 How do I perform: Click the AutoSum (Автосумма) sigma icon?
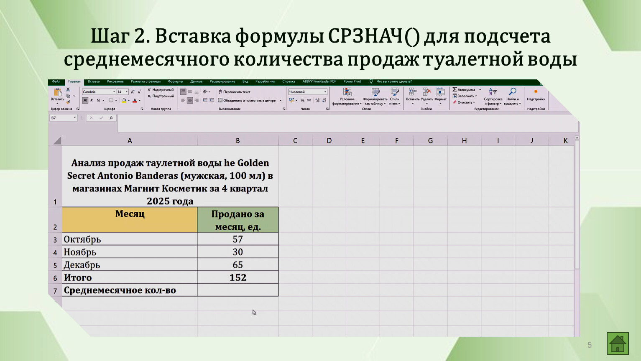[x=455, y=89]
